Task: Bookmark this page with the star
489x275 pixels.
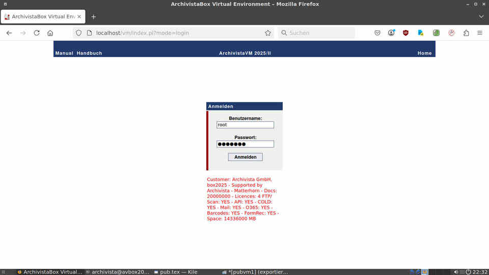Action: (267, 33)
